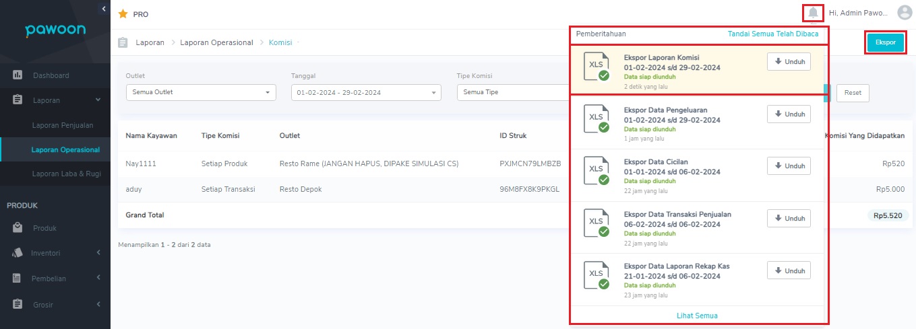
Task: Click commission value Rp5.000
Action: coord(890,190)
